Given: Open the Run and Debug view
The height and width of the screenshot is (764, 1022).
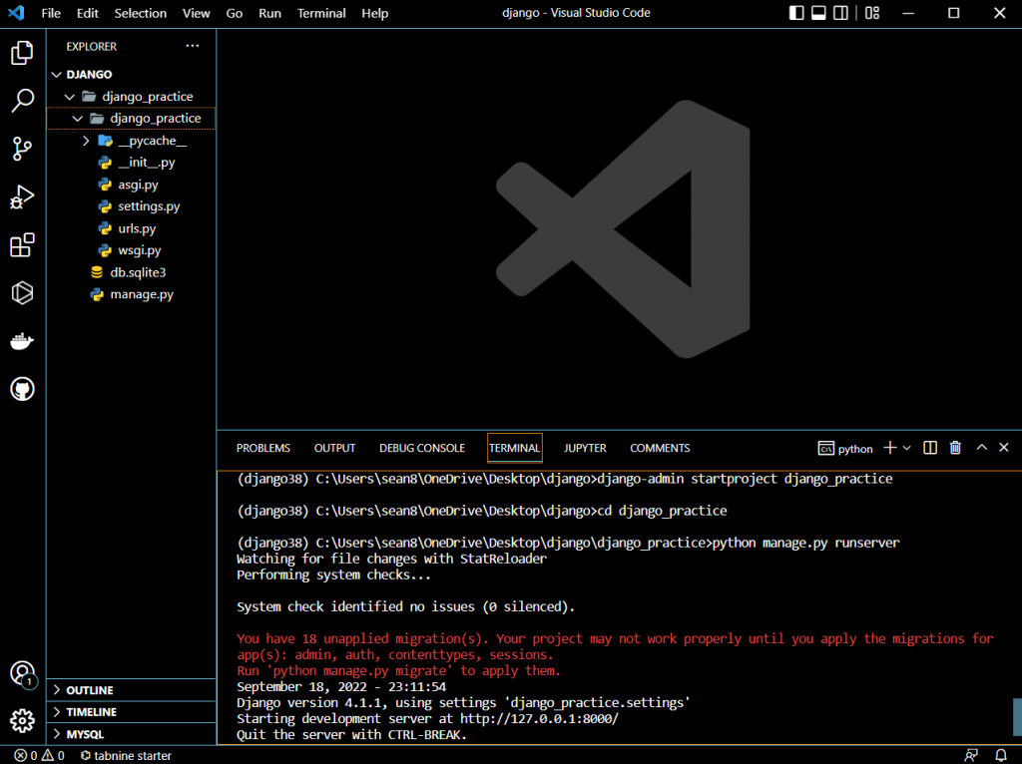Looking at the screenshot, I should click(22, 196).
